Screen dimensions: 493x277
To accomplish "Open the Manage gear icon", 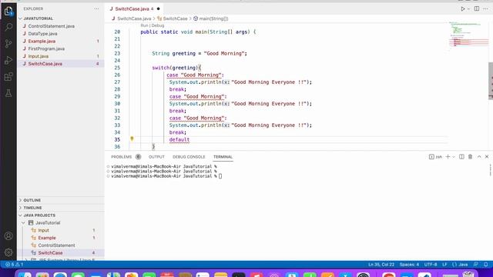I will 8,252.
